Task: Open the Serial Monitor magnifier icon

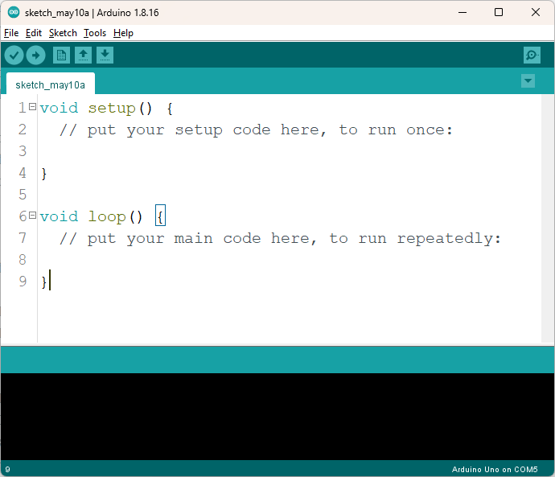Action: (532, 55)
